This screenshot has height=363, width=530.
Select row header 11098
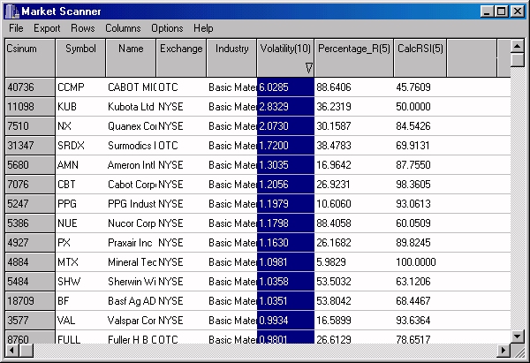30,107
